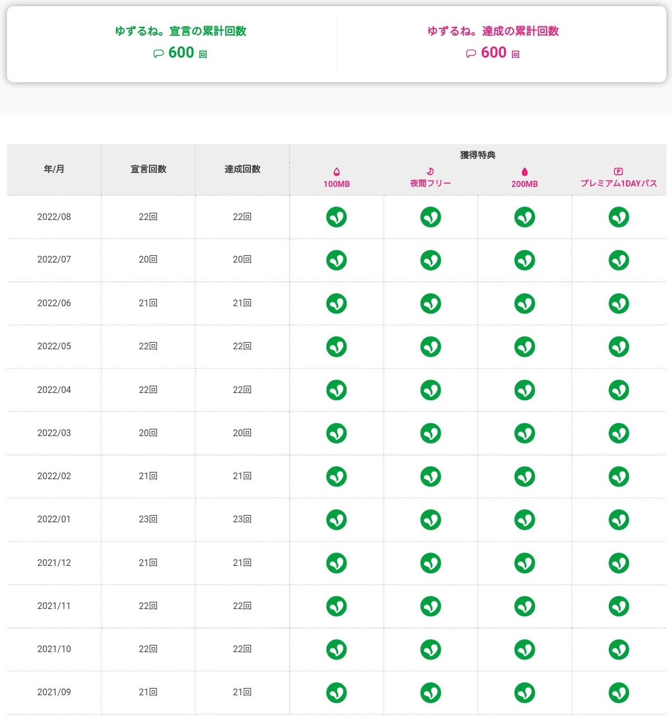Image resolution: width=672 pixels, height=721 pixels.
Task: Click the ゆずるね。宣言の累計回数 heading
Action: point(180,31)
